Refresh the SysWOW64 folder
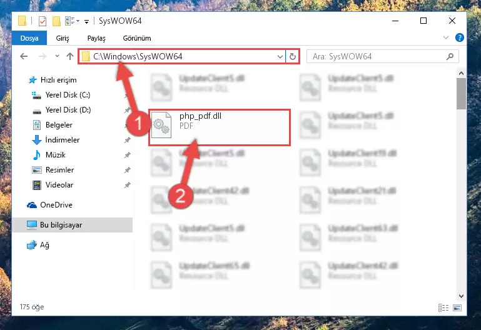The height and width of the screenshot is (330, 481). (293, 56)
